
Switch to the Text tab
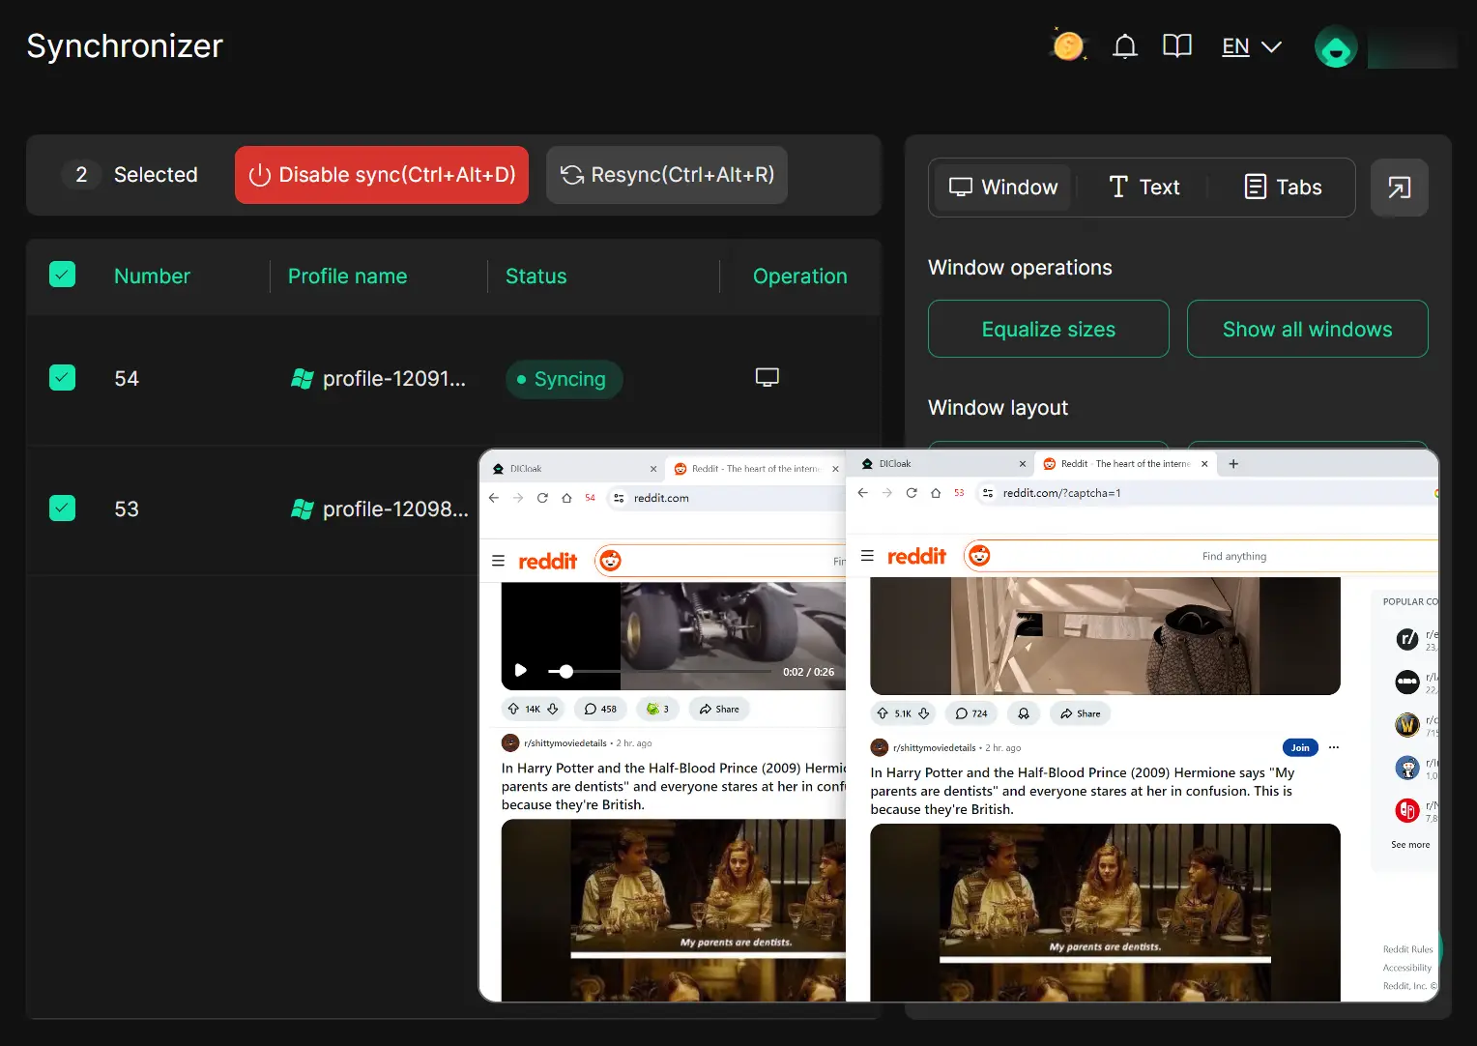pos(1144,188)
